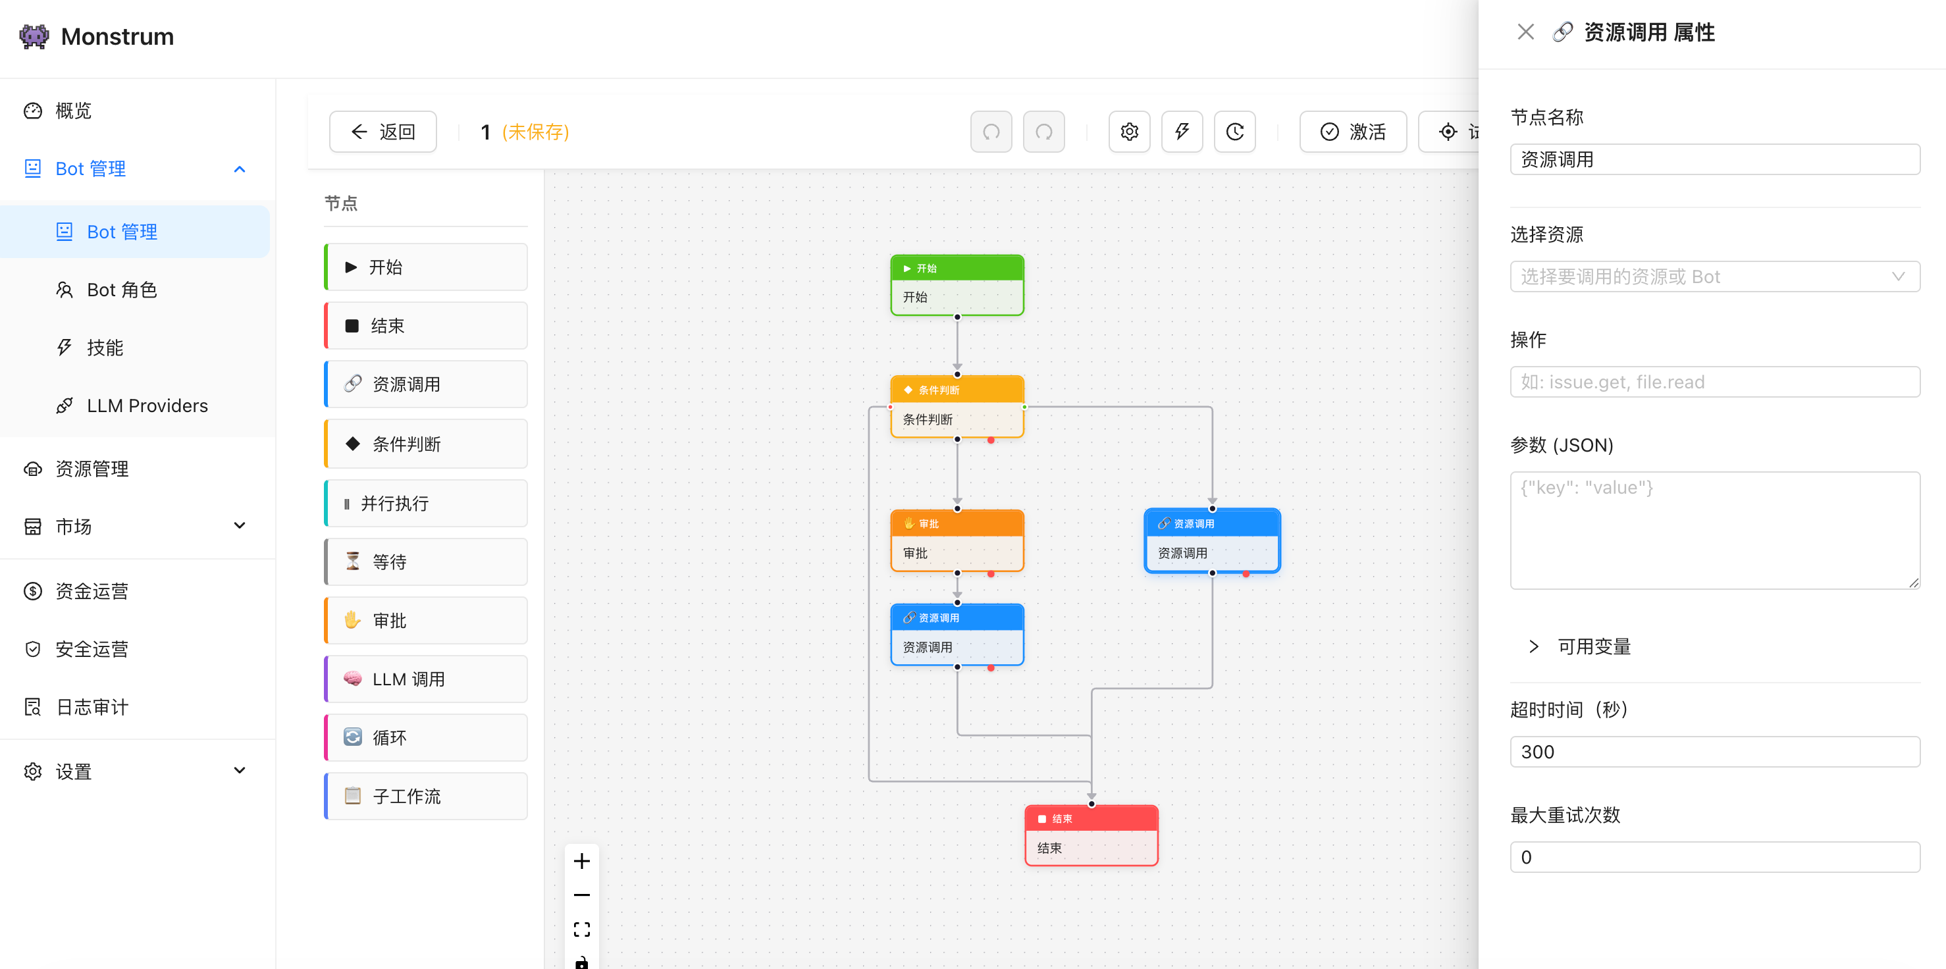This screenshot has height=969, width=1946.
Task: Open execution history with the clock icon
Action: click(x=1234, y=132)
